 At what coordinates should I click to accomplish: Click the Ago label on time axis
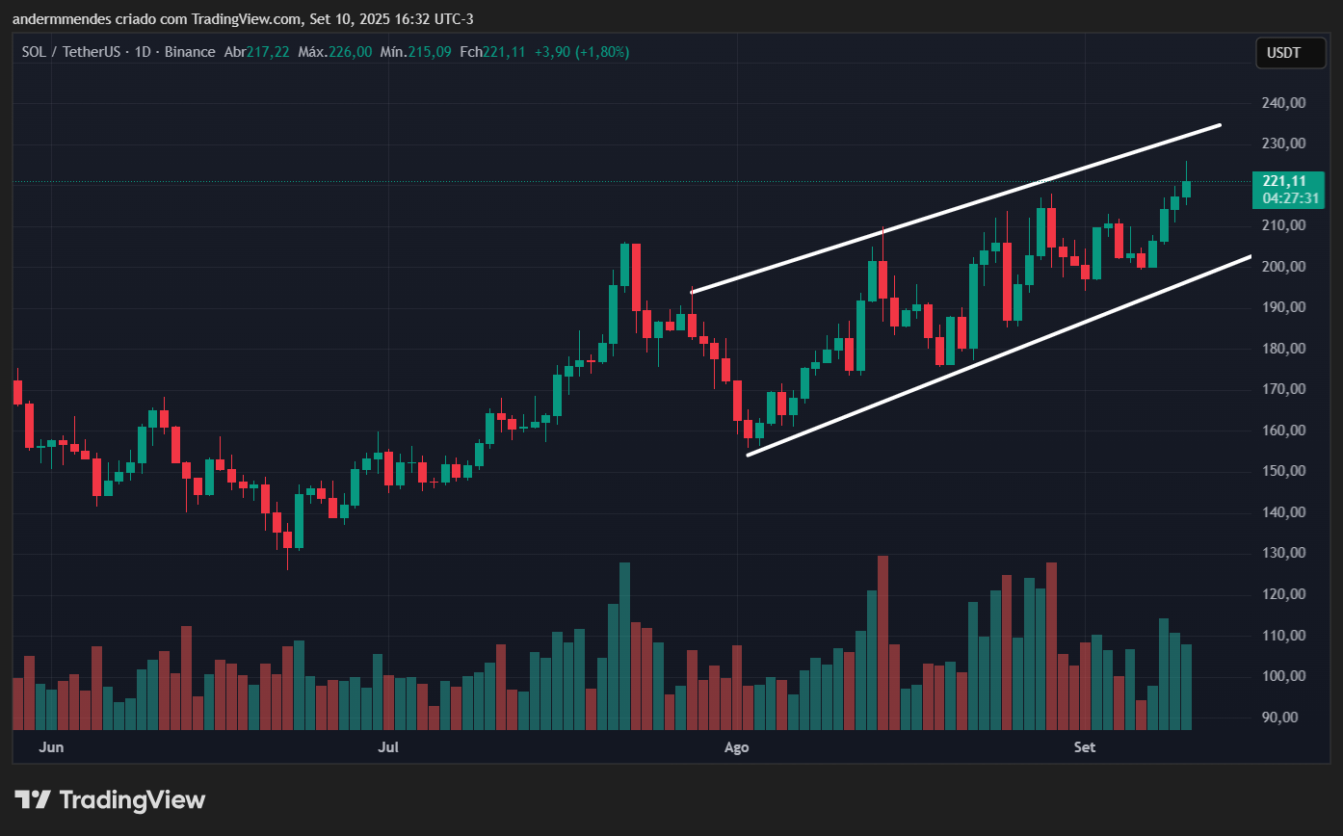736,747
